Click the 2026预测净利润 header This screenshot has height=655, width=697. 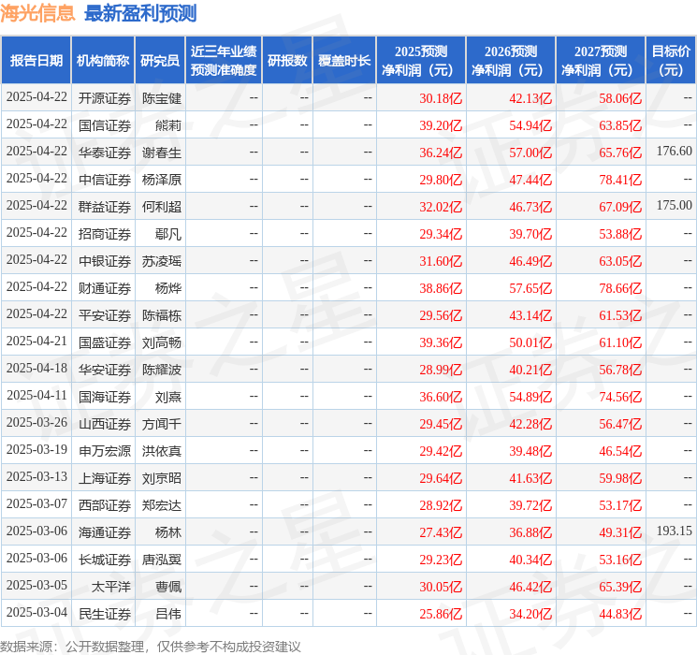(511, 61)
